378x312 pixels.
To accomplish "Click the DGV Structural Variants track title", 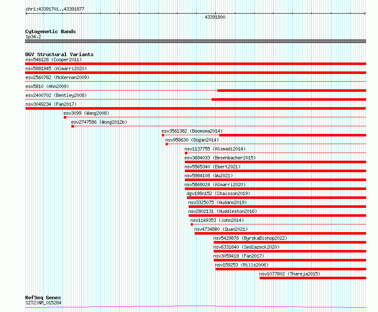I will tap(59, 54).
